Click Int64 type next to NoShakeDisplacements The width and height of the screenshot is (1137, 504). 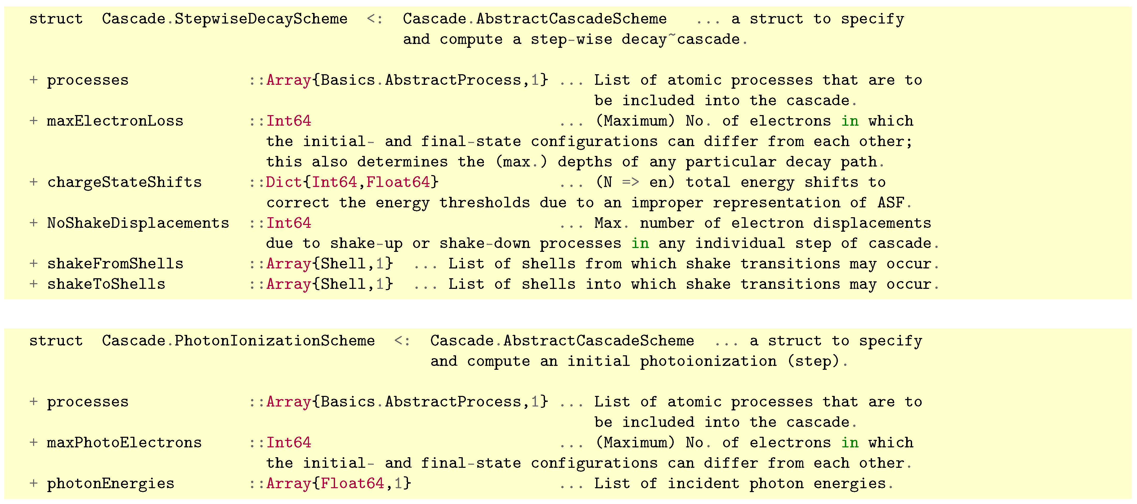click(x=289, y=223)
